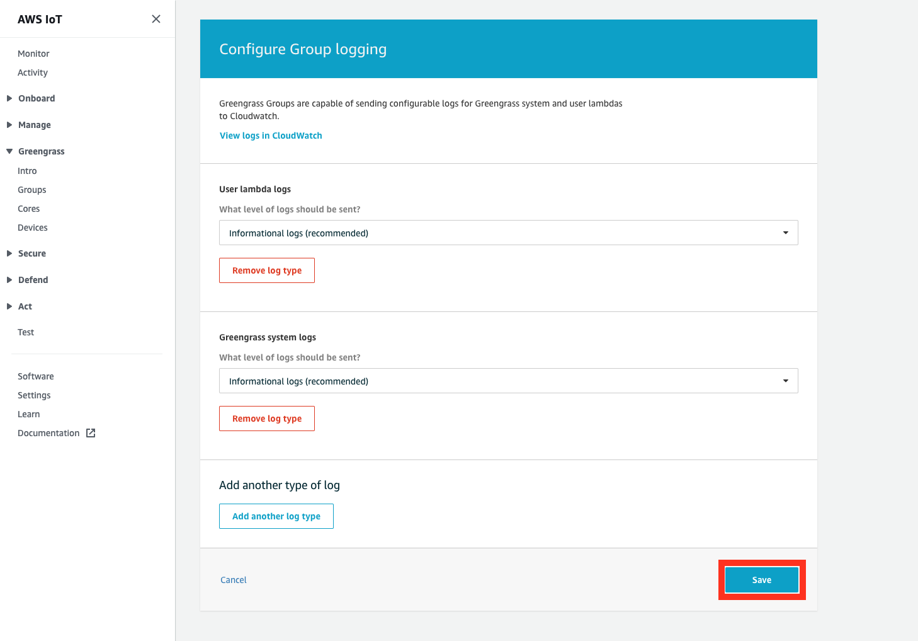Remove the User lambda logs type
The height and width of the screenshot is (641, 918).
click(x=267, y=270)
